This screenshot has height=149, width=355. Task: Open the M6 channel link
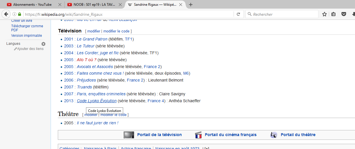pyautogui.click(x=186, y=73)
